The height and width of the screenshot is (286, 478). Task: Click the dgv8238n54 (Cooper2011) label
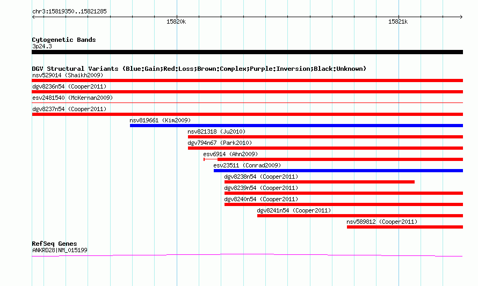[261, 177]
